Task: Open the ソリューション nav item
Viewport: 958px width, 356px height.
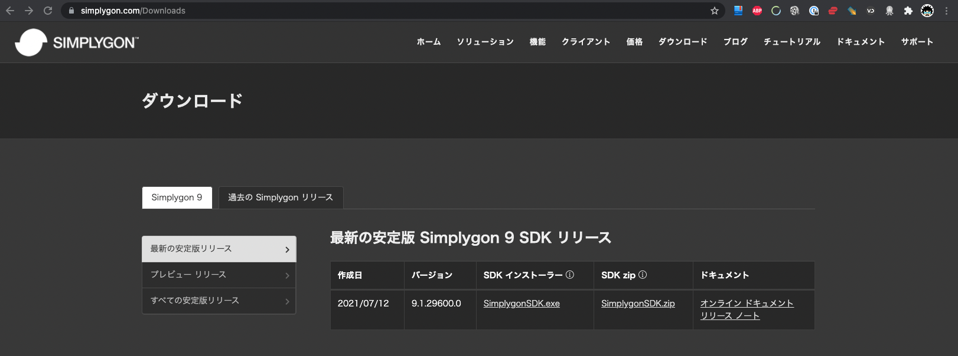Action: [x=485, y=42]
